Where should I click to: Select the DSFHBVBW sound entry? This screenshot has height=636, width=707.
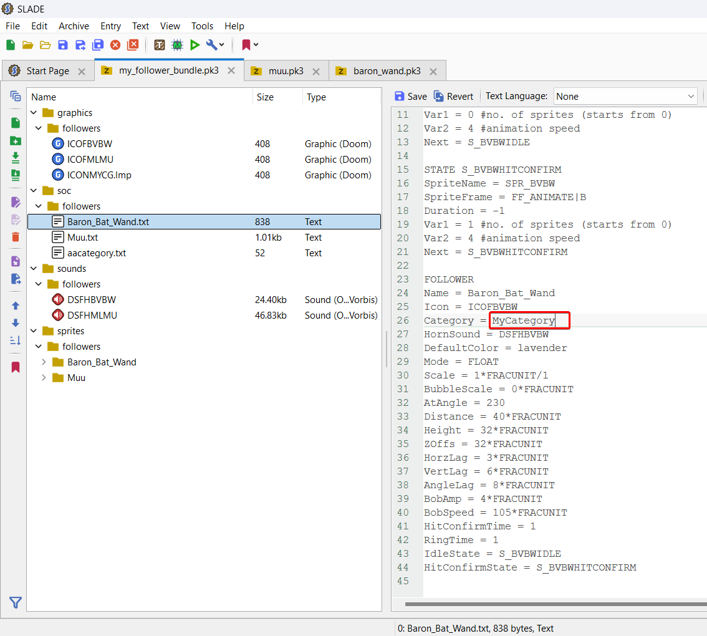[204, 299]
